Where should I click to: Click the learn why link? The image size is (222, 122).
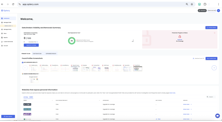pos(172,93)
